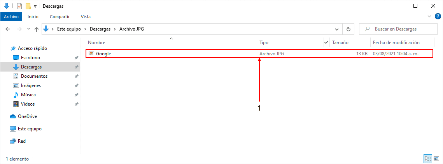Toggle the pin next to Música

(x=76, y=95)
